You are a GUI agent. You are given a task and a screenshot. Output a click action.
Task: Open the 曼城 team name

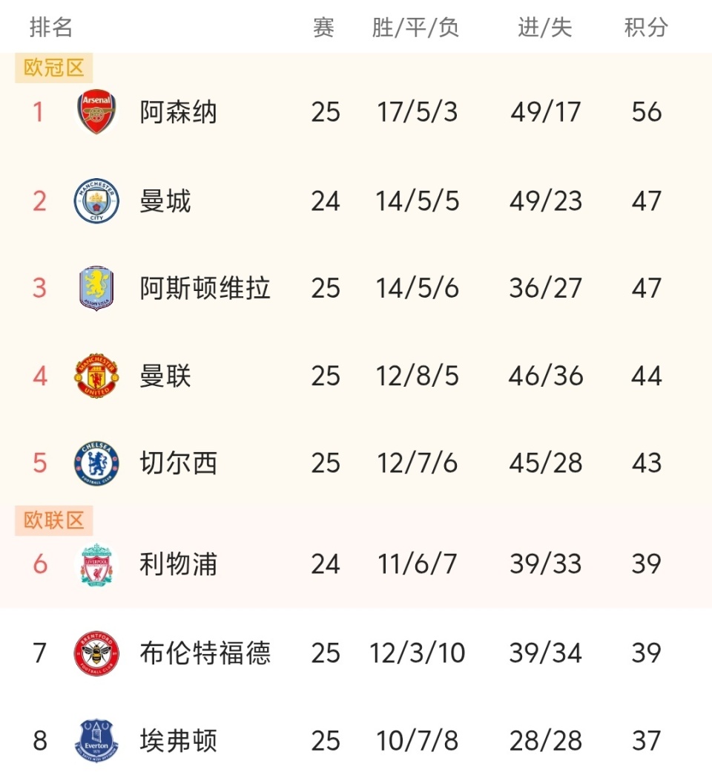165,201
